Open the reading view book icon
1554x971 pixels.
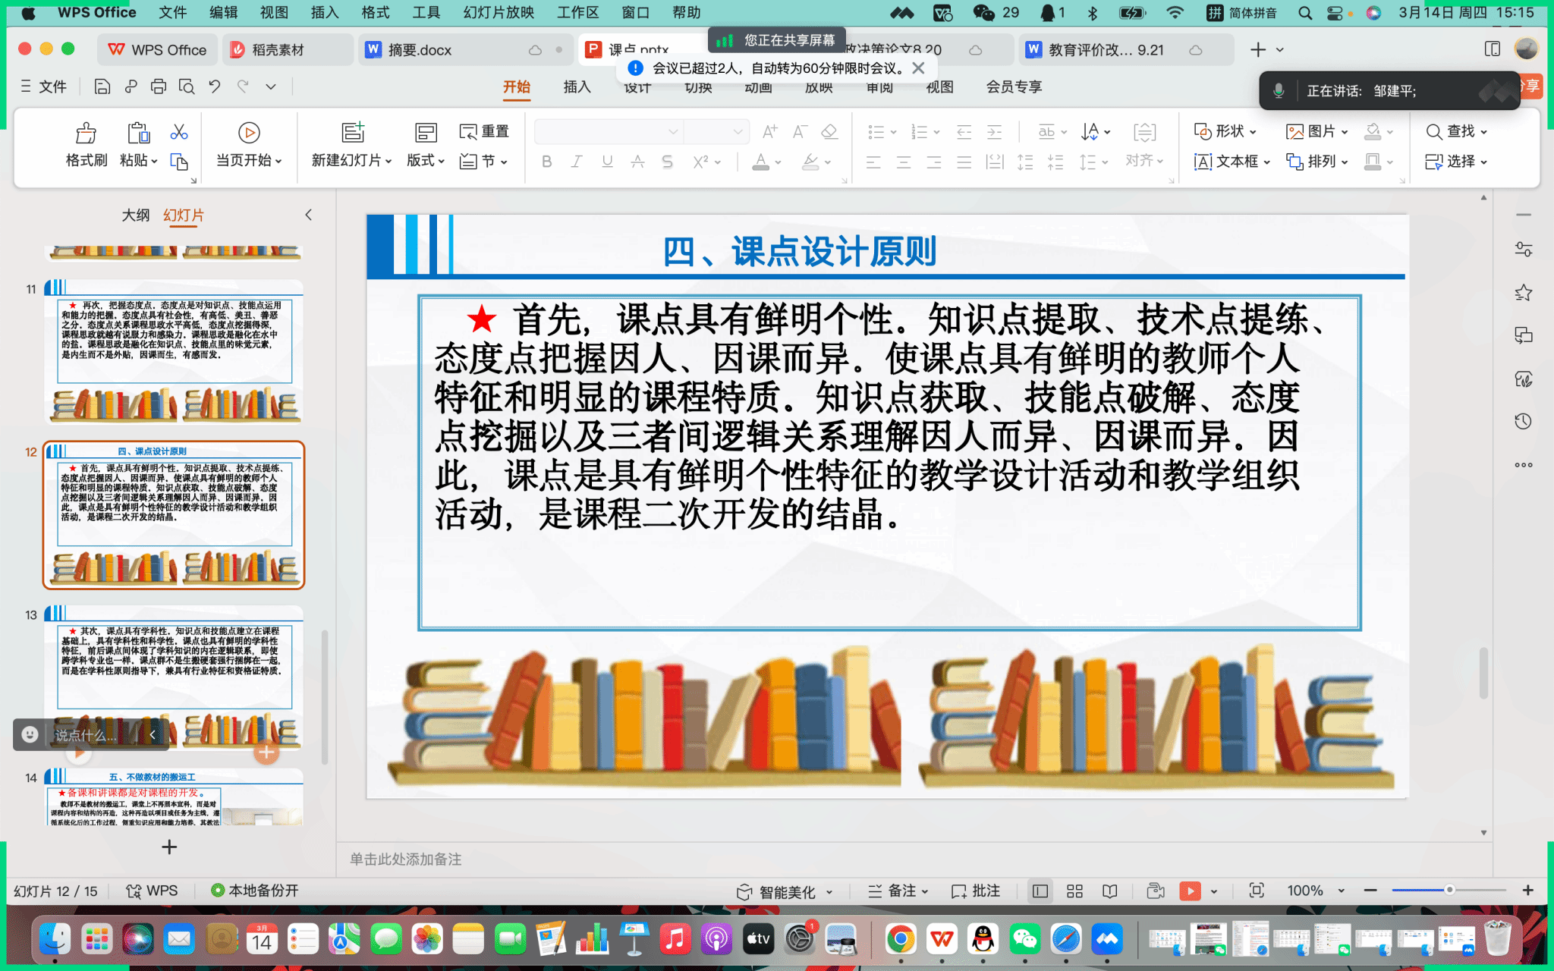pos(1110,891)
